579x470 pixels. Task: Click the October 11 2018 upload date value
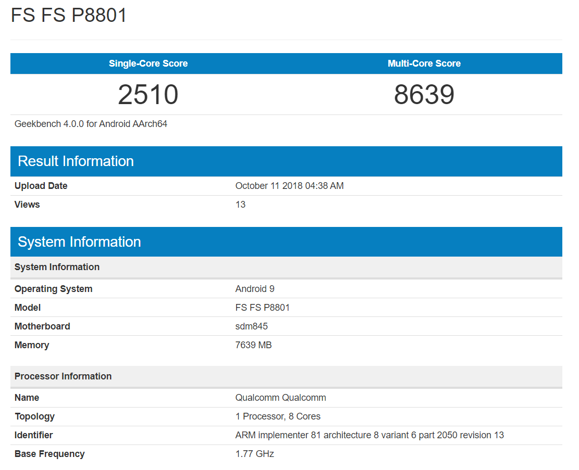(x=289, y=186)
